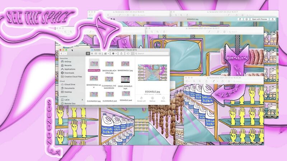Switch Finder to gallery view
This screenshot has width=287, height=161.
tap(100, 53)
